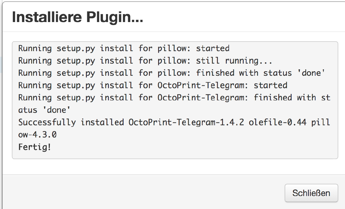Click the wrapped 'ow-4.3.0' text fragment

tap(37, 135)
